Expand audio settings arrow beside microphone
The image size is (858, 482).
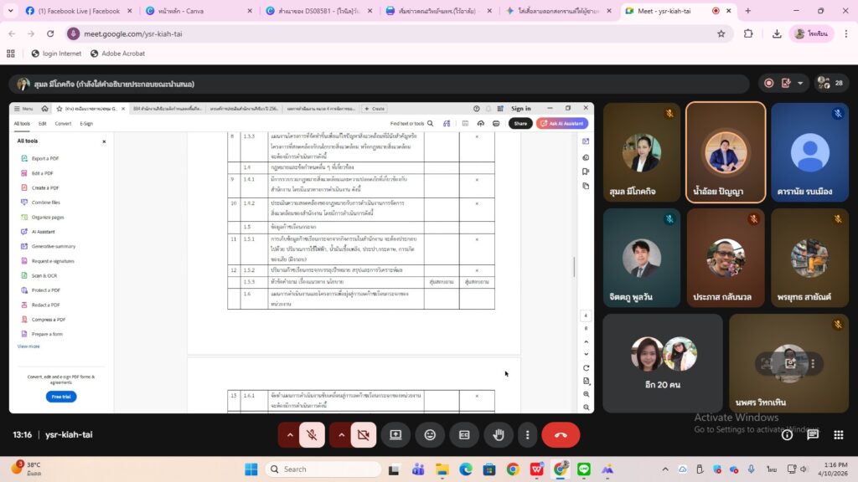click(x=290, y=435)
